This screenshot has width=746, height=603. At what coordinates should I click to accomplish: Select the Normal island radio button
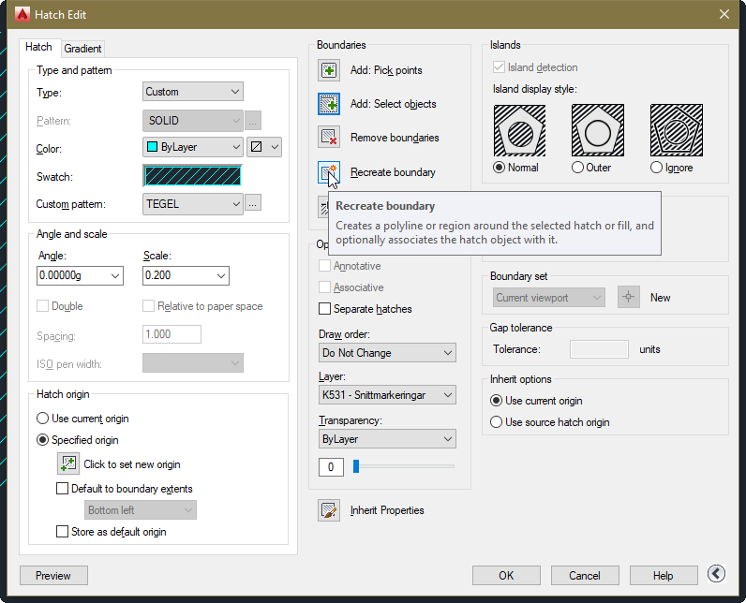(x=499, y=168)
